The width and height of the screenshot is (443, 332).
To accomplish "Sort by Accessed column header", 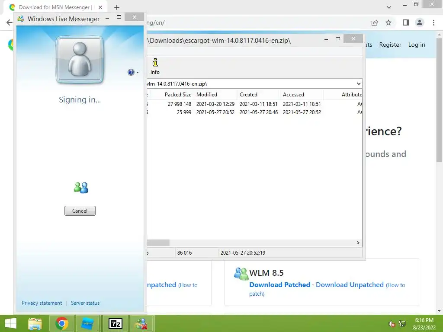I will pos(302,95).
